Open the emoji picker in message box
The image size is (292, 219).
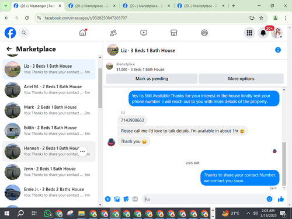click(x=269, y=199)
